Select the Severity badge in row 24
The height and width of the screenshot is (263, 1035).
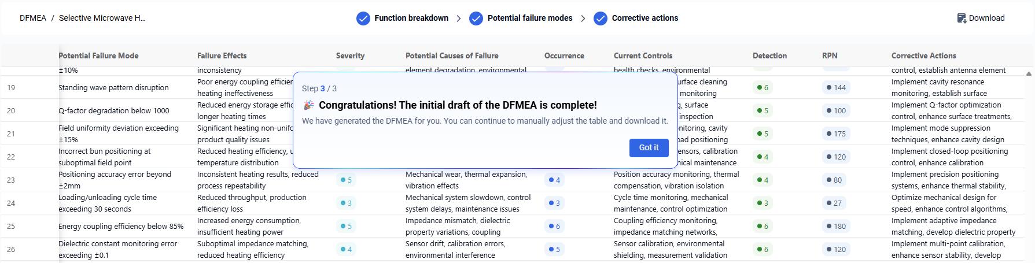click(x=346, y=203)
